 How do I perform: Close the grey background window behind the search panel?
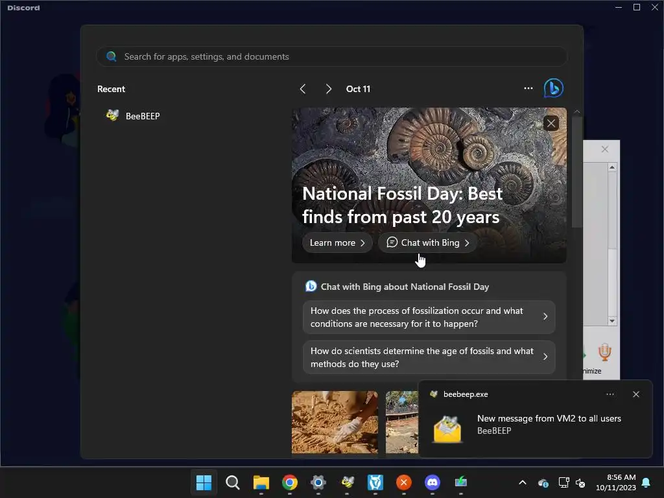pos(605,149)
